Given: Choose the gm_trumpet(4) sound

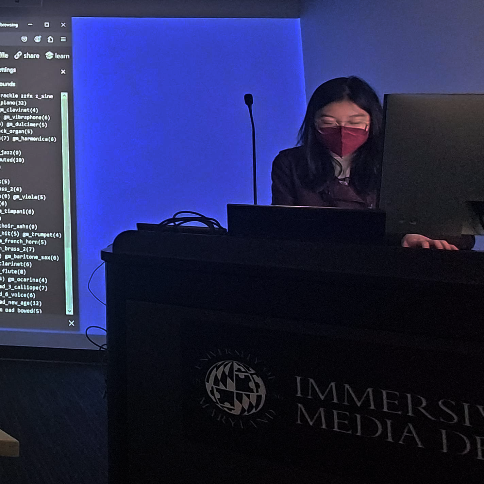Looking at the screenshot, I should tap(42, 235).
